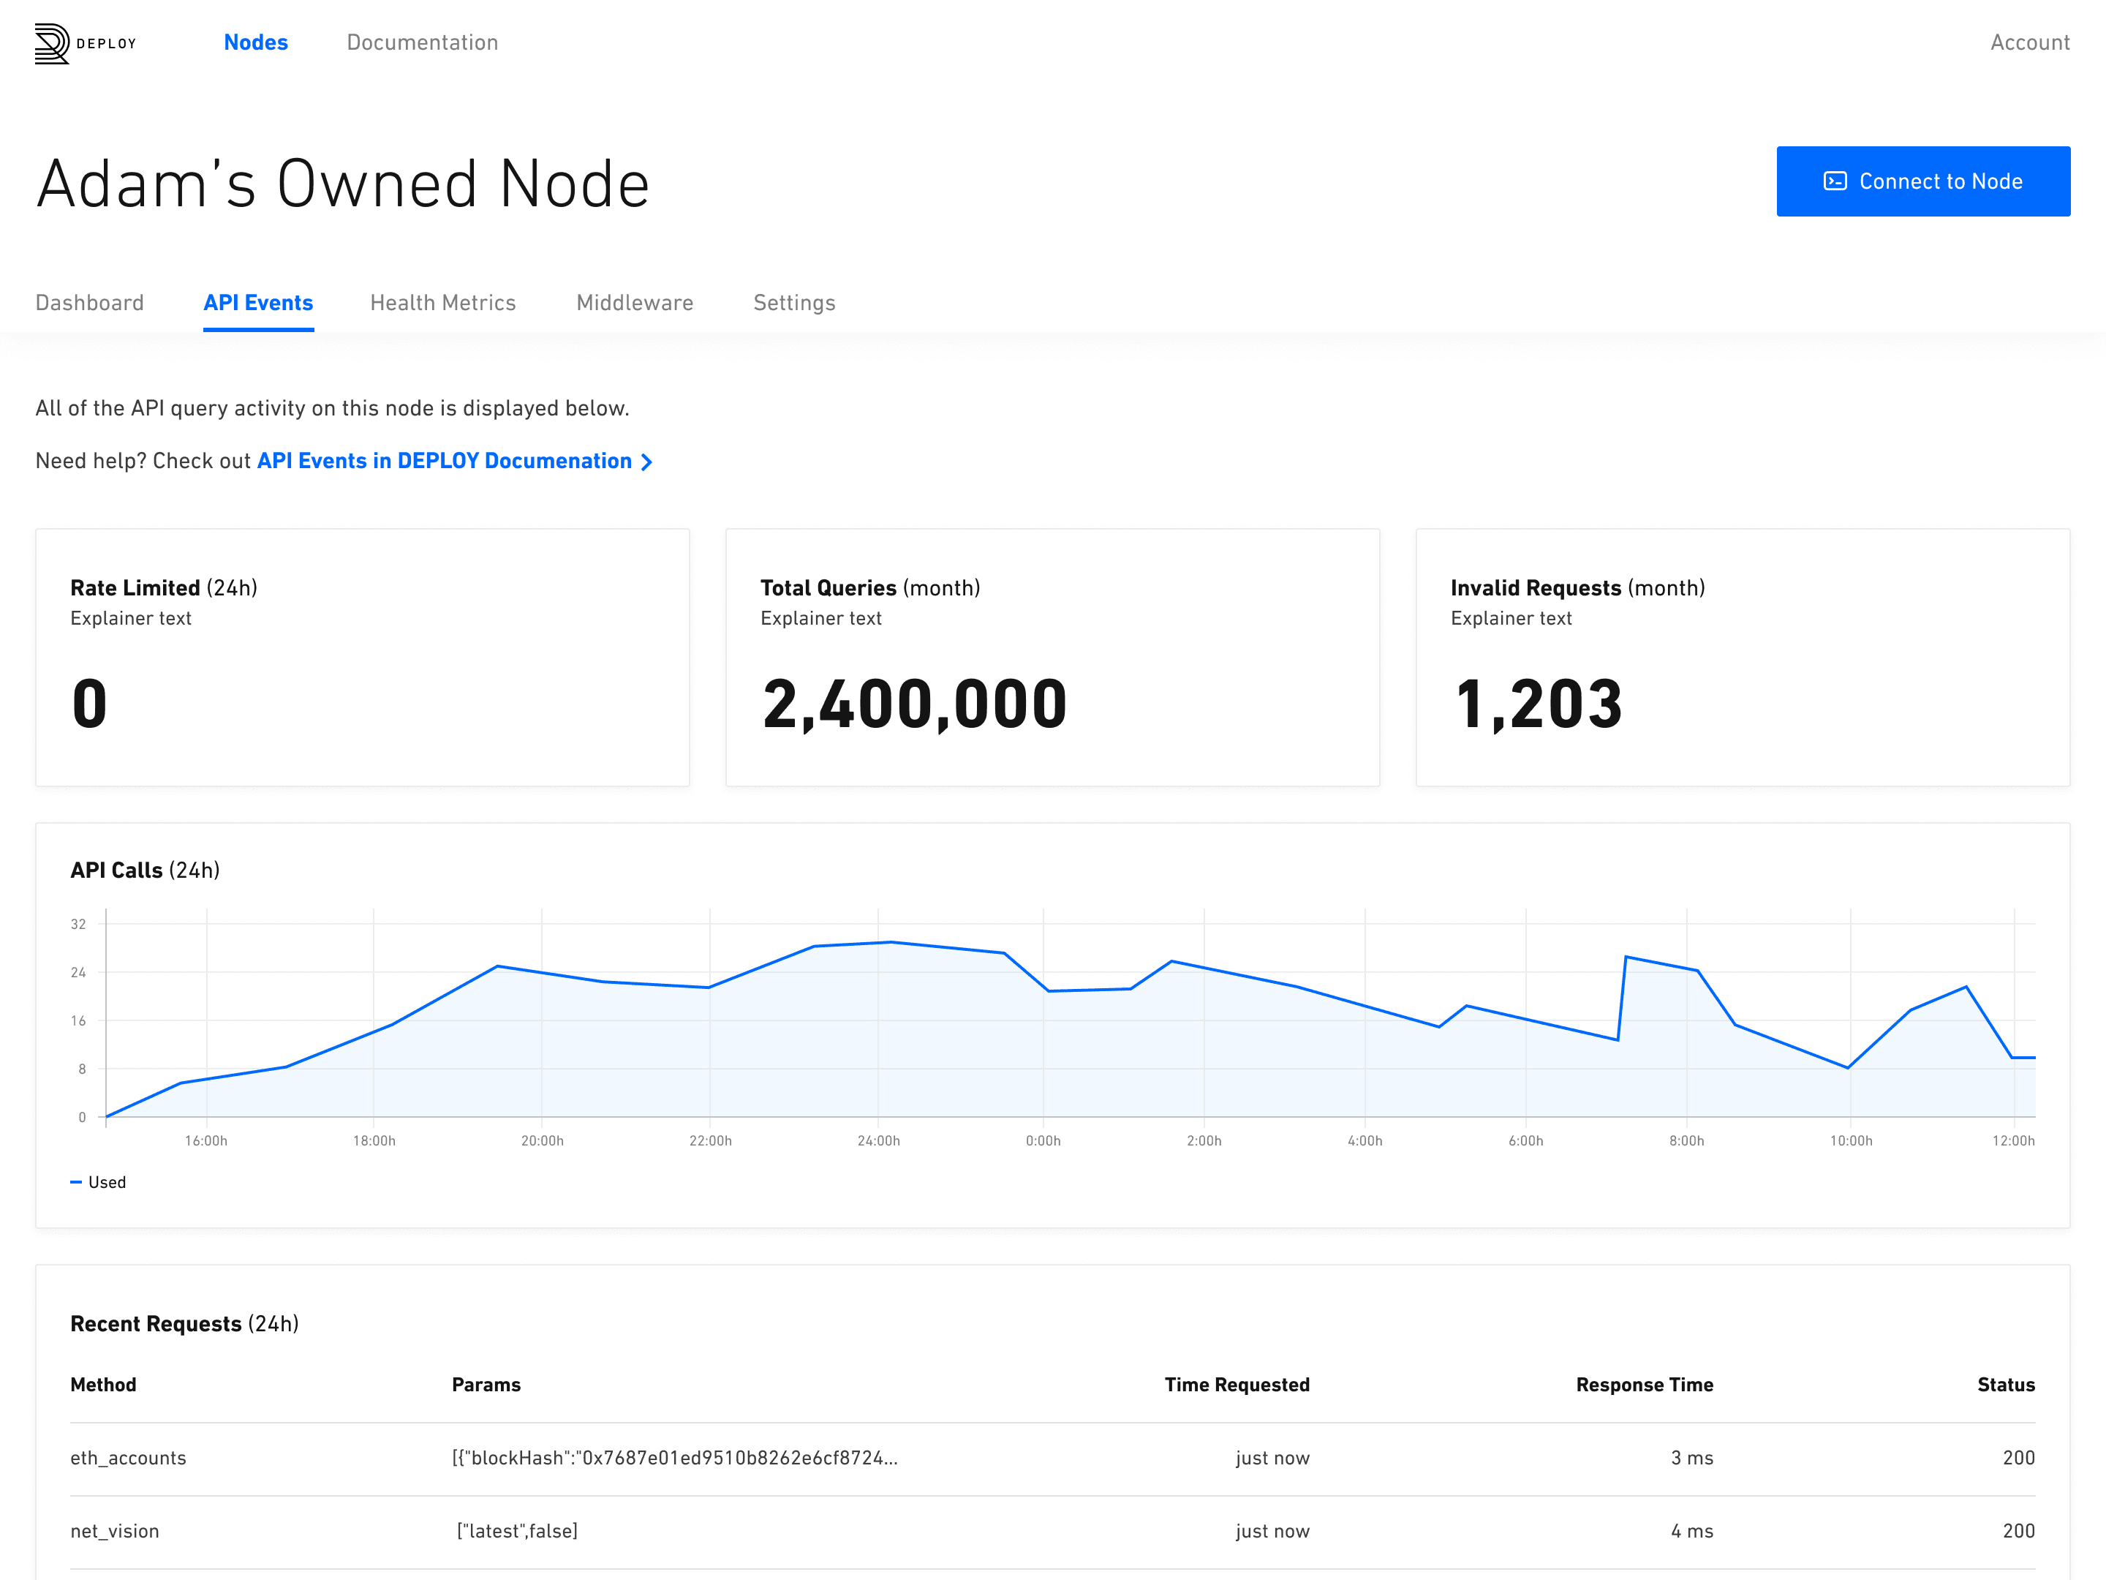The image size is (2106, 1580).
Task: Click the 8:00h chart axis label
Action: (1686, 1141)
